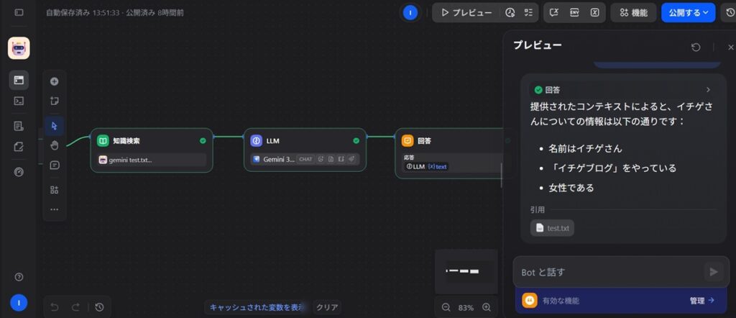Expand the 公開する publish dropdown

pyautogui.click(x=688, y=13)
